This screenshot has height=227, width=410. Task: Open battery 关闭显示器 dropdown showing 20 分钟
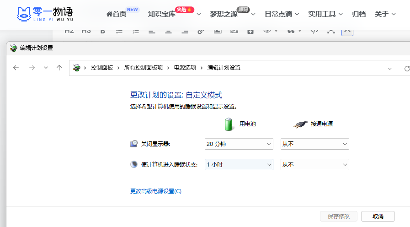(239, 144)
